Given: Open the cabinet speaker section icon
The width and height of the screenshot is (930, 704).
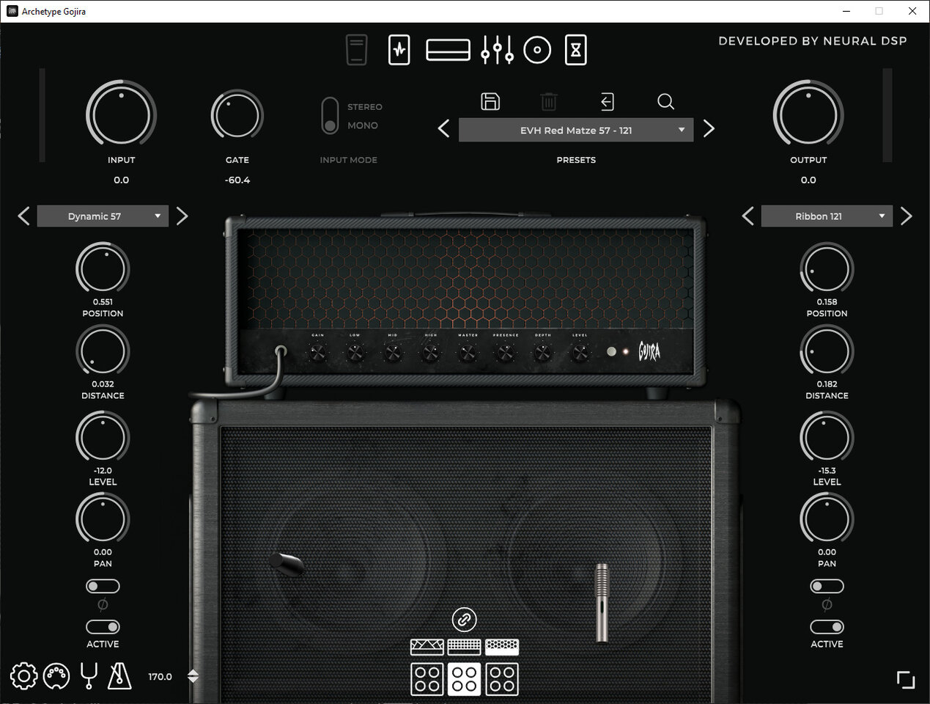Looking at the screenshot, I should click(x=537, y=50).
